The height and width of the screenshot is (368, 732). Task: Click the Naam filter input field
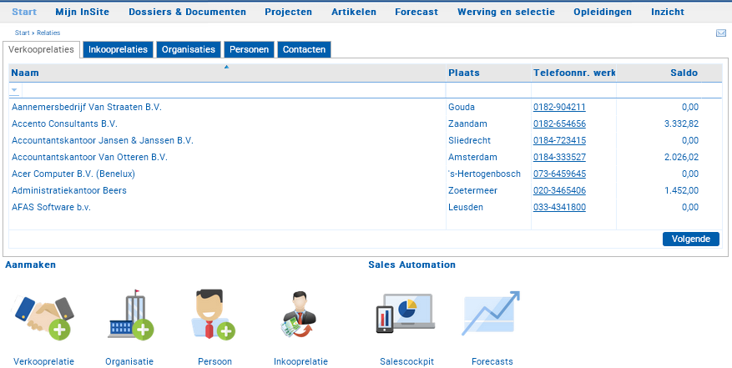click(234, 89)
